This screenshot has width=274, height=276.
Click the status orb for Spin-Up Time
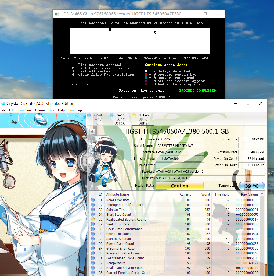(93, 210)
